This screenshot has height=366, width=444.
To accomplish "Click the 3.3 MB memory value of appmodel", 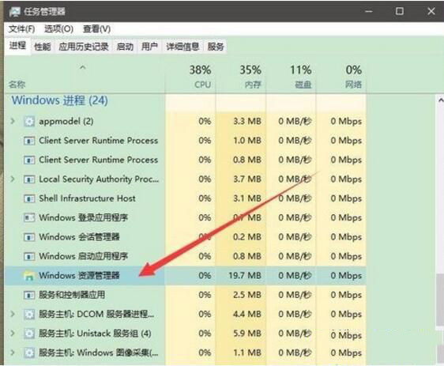I will click(x=247, y=122).
